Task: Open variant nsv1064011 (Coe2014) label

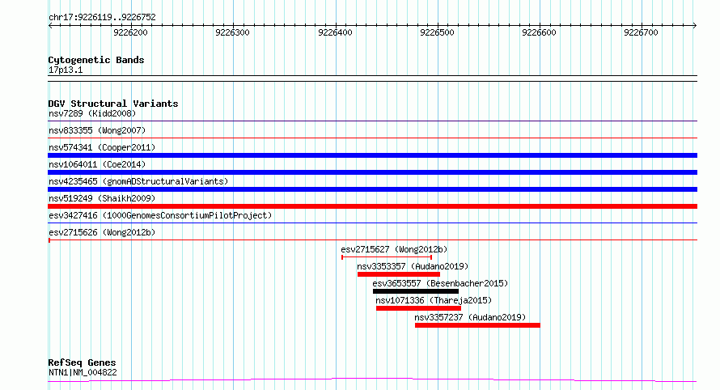Action: pyautogui.click(x=97, y=164)
